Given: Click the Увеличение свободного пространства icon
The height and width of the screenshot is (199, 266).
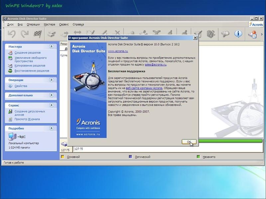Looking at the screenshot, I should point(10,58).
